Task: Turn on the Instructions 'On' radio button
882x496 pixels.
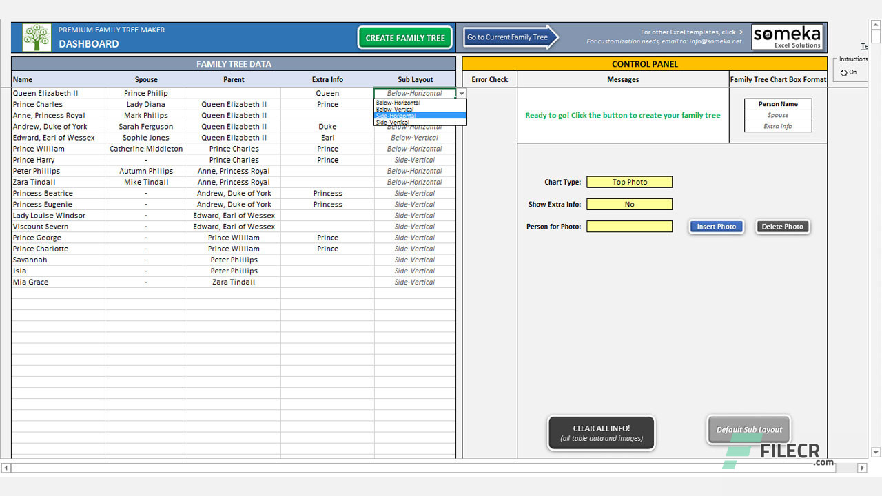Action: coord(844,72)
